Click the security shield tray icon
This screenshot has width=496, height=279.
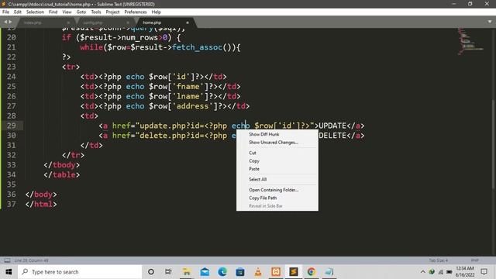(432, 272)
